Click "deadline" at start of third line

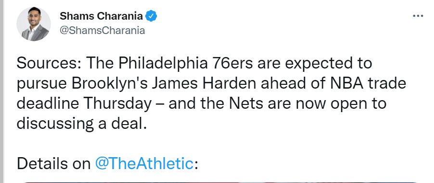pyautogui.click(x=48, y=103)
